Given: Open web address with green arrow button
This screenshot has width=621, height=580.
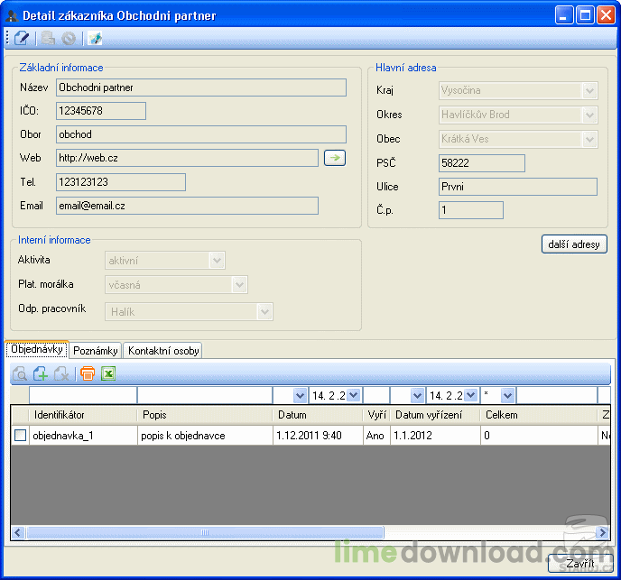Looking at the screenshot, I should click(x=334, y=158).
